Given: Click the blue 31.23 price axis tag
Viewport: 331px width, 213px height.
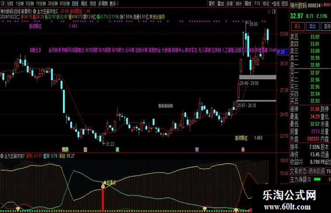Looking at the screenshot, I should pyautogui.click(x=283, y=52).
